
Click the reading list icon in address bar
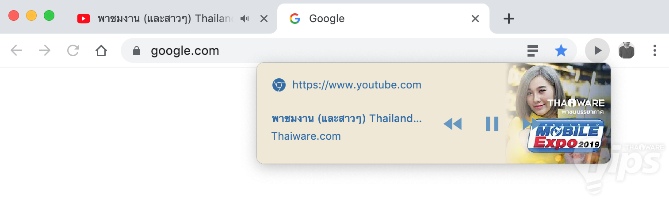[533, 51]
